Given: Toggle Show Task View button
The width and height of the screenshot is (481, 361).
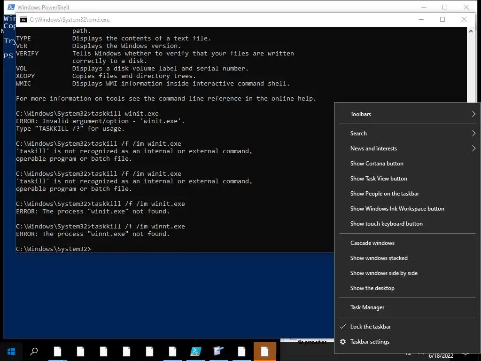Looking at the screenshot, I should pyautogui.click(x=407, y=178).
